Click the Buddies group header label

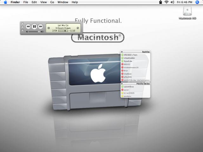[146, 52]
